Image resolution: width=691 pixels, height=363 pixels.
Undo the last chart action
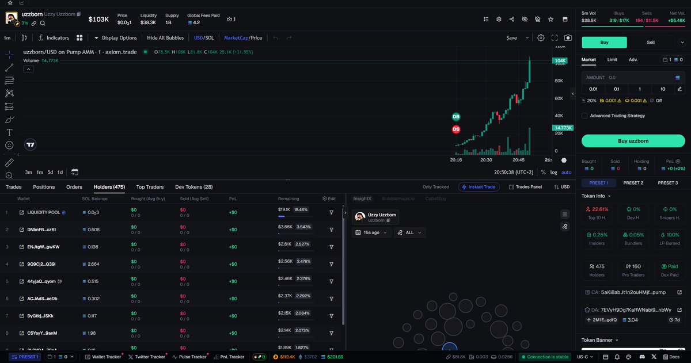point(275,38)
